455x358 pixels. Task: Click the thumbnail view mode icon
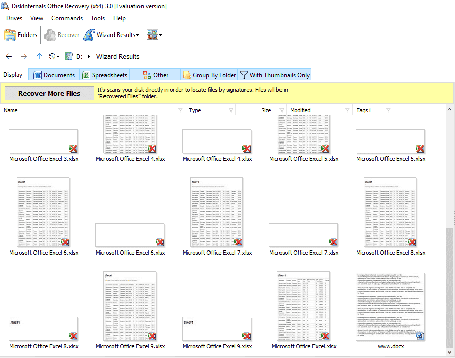click(152, 35)
